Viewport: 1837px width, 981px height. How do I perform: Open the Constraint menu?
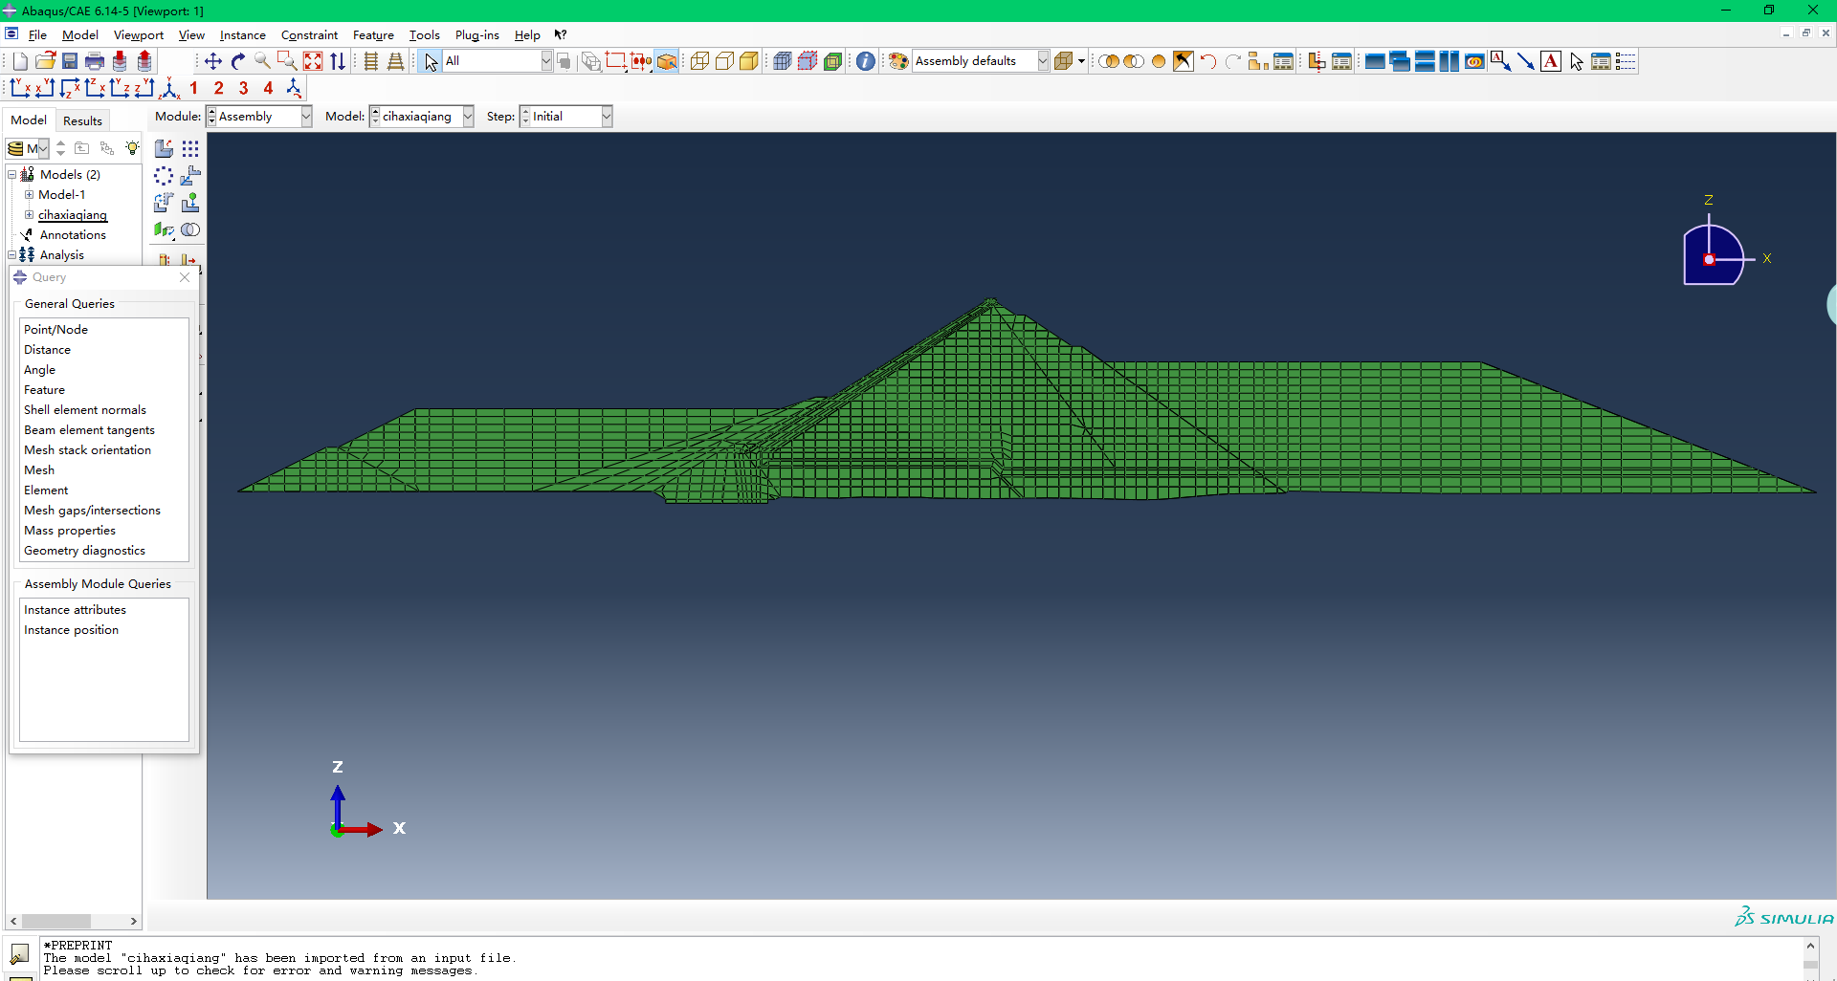pos(309,35)
